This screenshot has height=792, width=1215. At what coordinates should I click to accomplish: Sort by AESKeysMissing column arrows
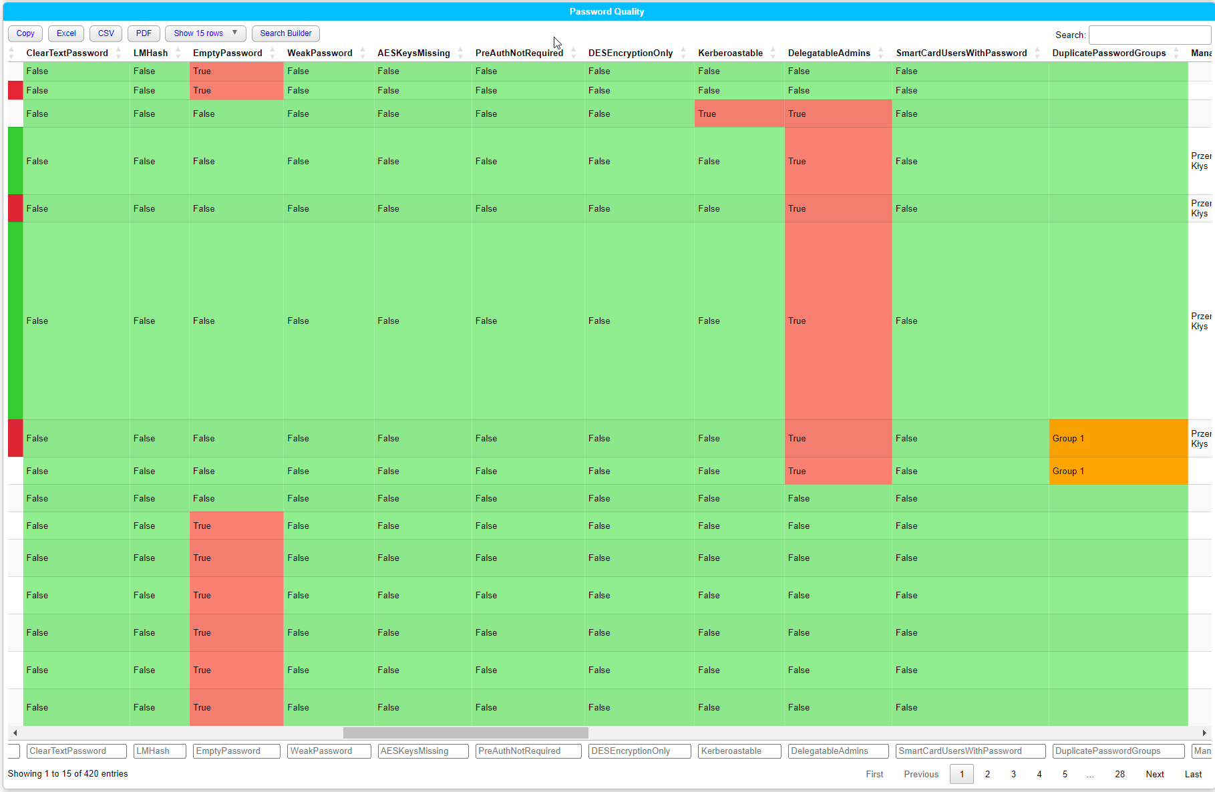460,53
